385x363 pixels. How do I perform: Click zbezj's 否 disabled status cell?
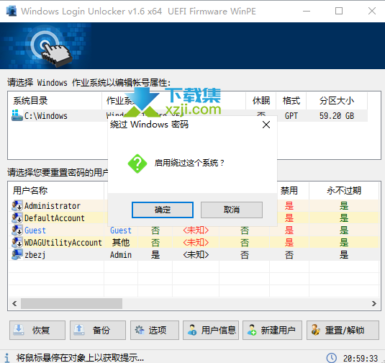(289, 255)
